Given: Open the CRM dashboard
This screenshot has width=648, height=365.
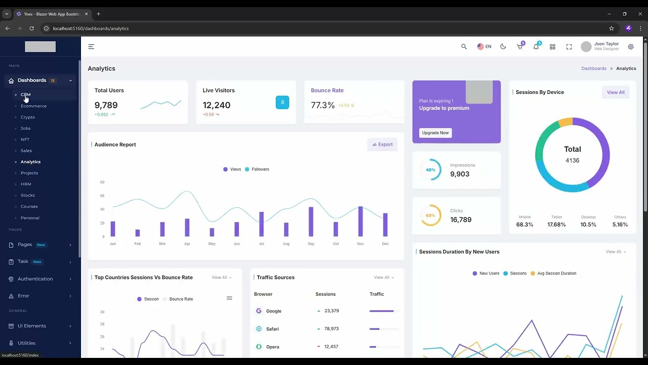Looking at the screenshot, I should pos(25,95).
